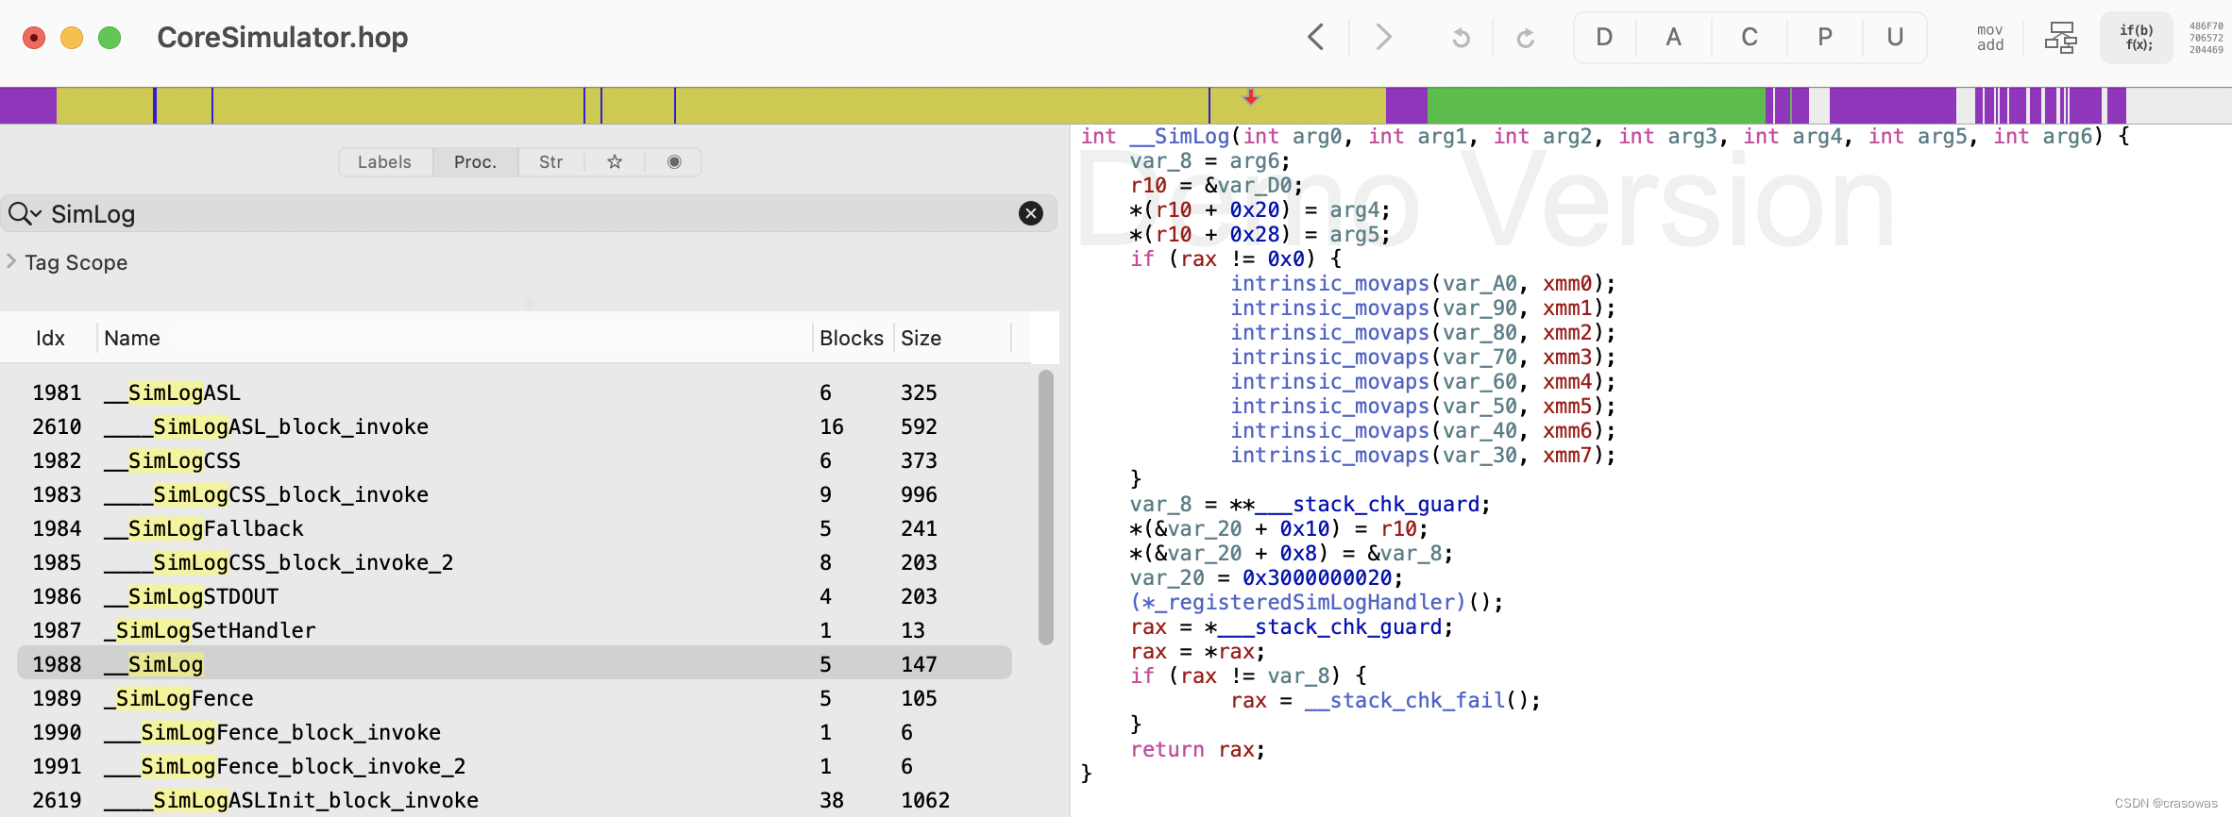The width and height of the screenshot is (2232, 817).
Task: Mark selection as Data with D
Action: coord(1604,37)
